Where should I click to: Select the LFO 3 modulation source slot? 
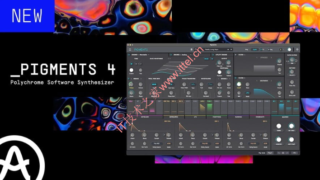[202, 107]
